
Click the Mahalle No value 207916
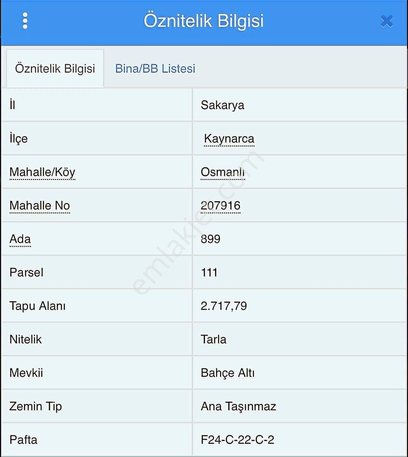coord(221,205)
